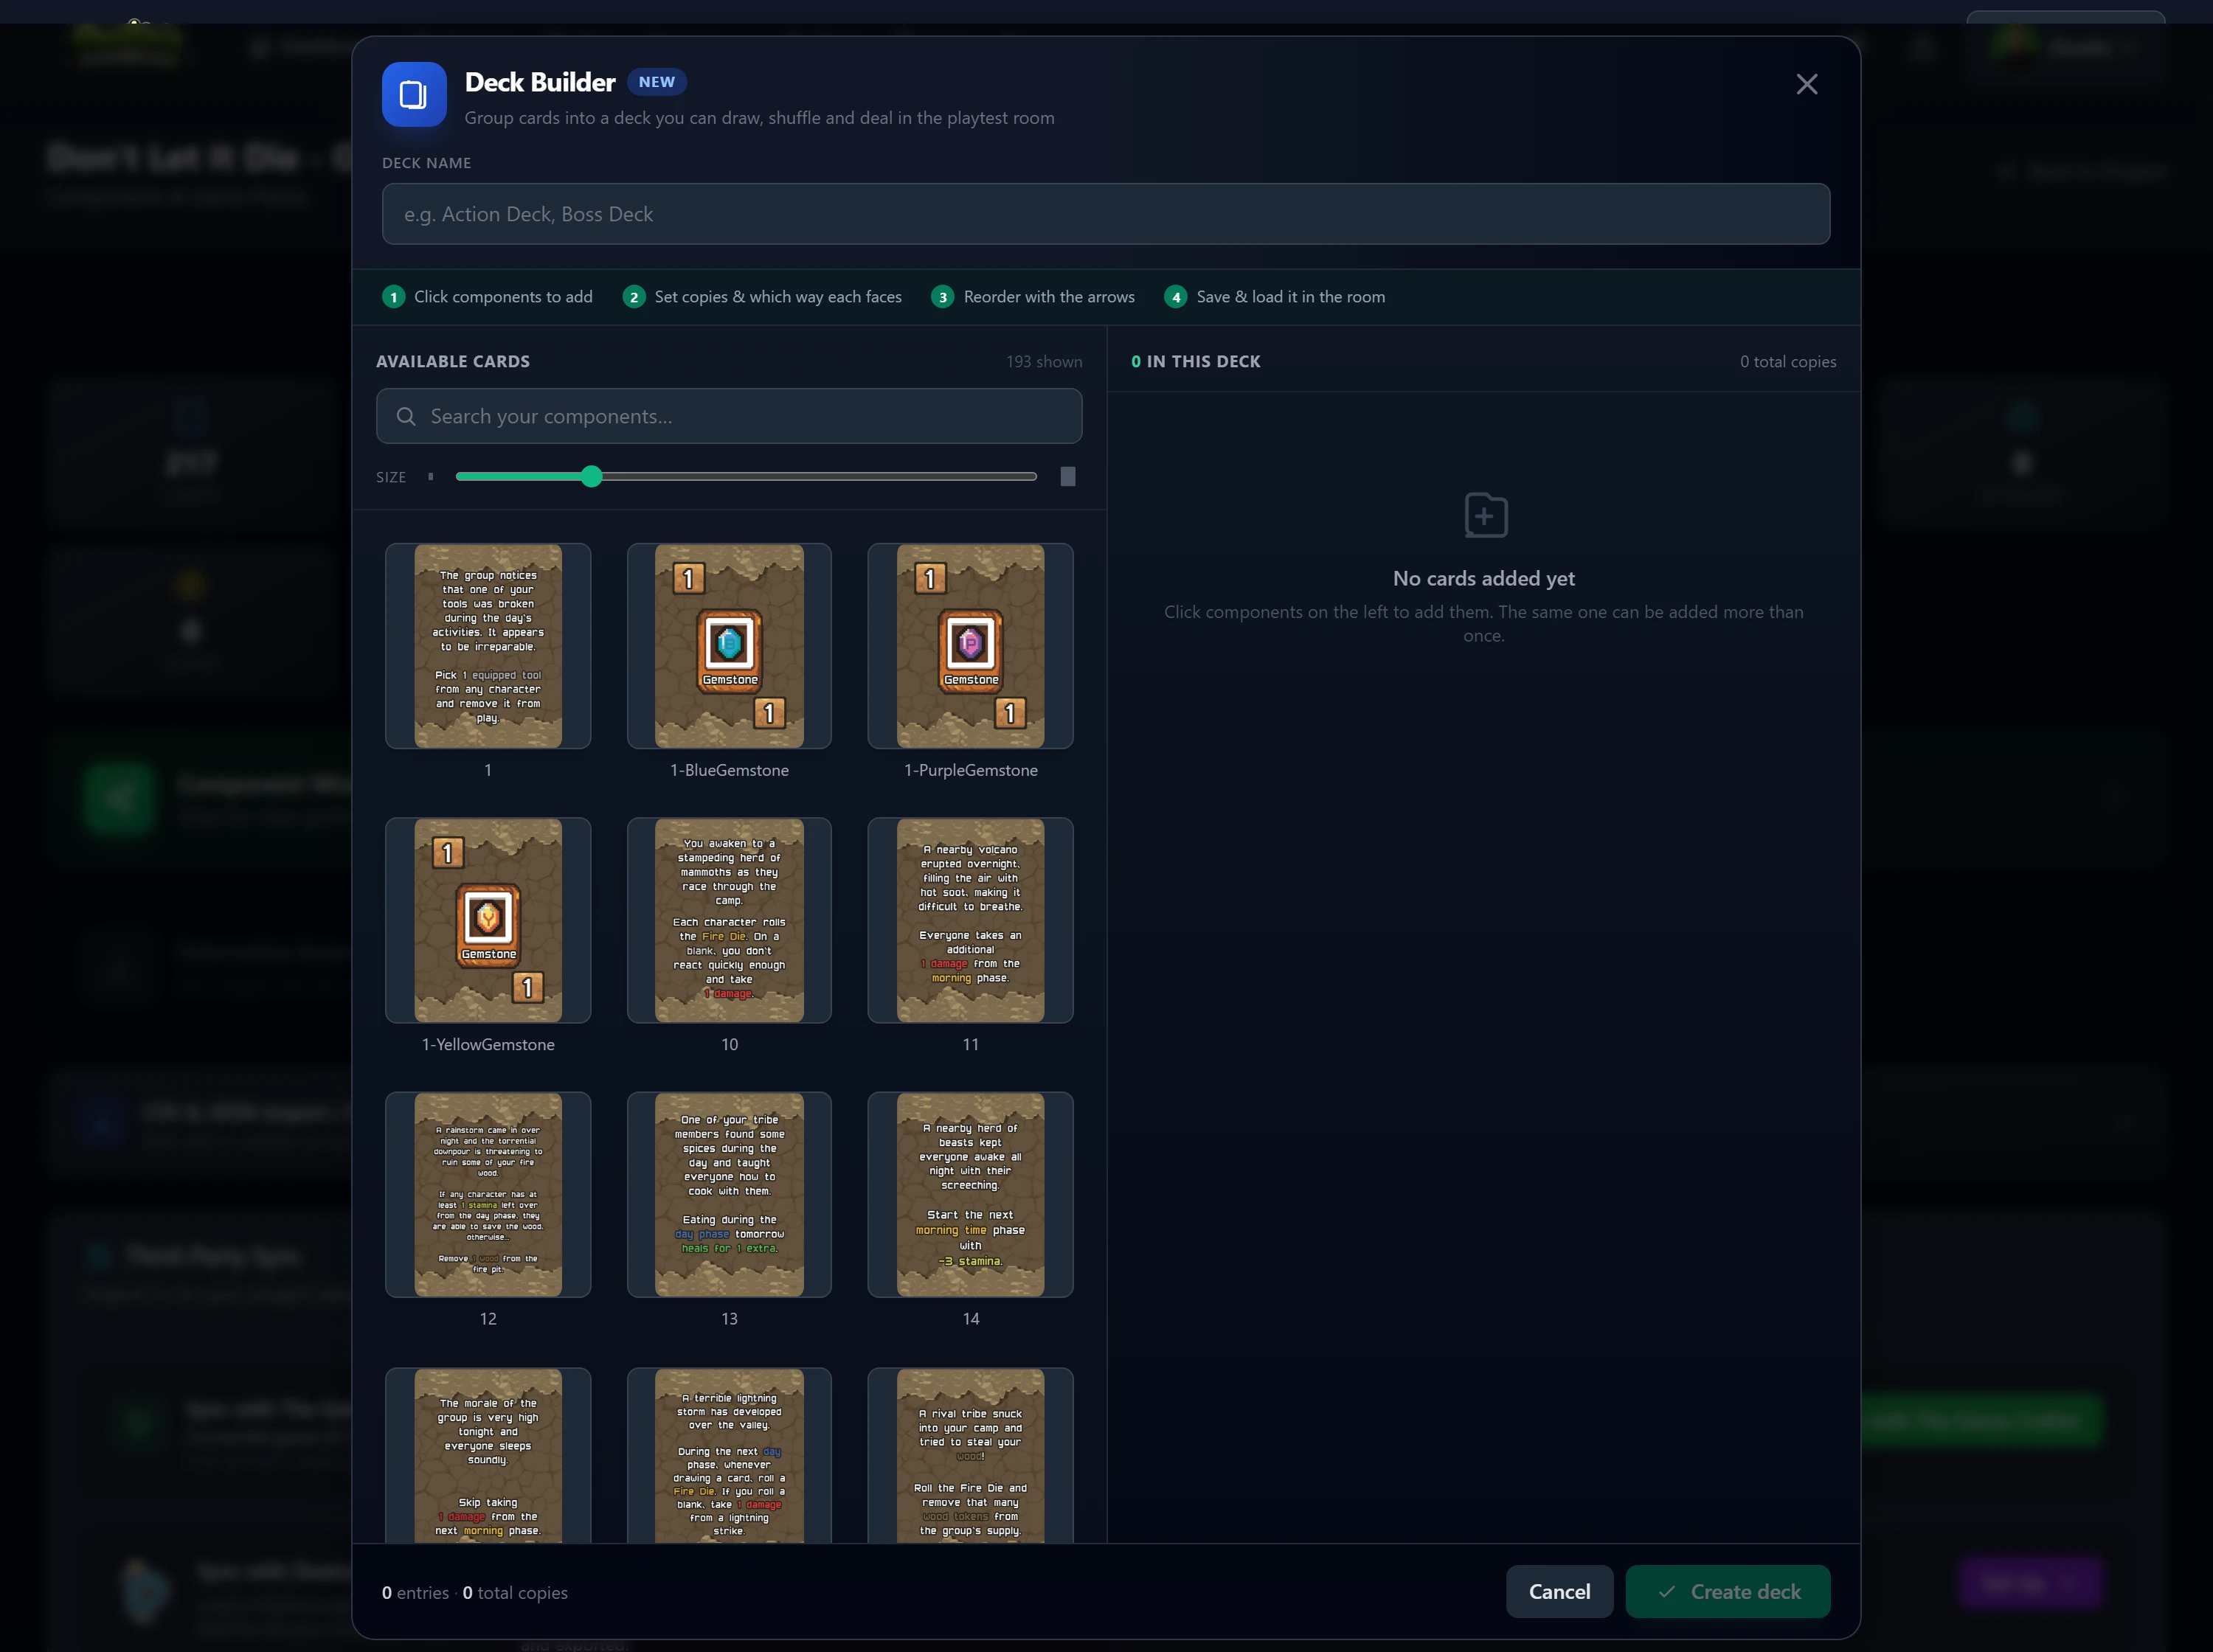Add card 12 about the rainstorm
Image resolution: width=2213 pixels, height=1652 pixels.
488,1195
